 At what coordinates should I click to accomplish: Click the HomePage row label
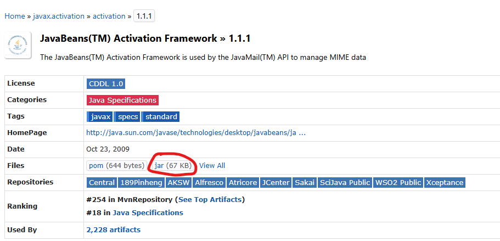(27, 133)
